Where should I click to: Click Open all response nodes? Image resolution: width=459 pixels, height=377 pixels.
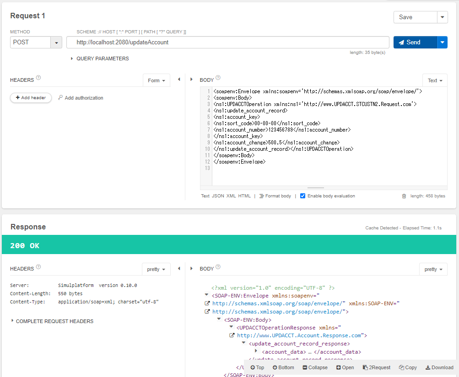(x=345, y=367)
